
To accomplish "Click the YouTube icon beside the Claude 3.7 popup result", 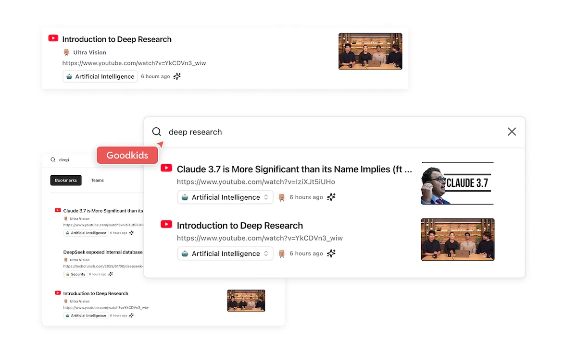I will [x=166, y=168].
